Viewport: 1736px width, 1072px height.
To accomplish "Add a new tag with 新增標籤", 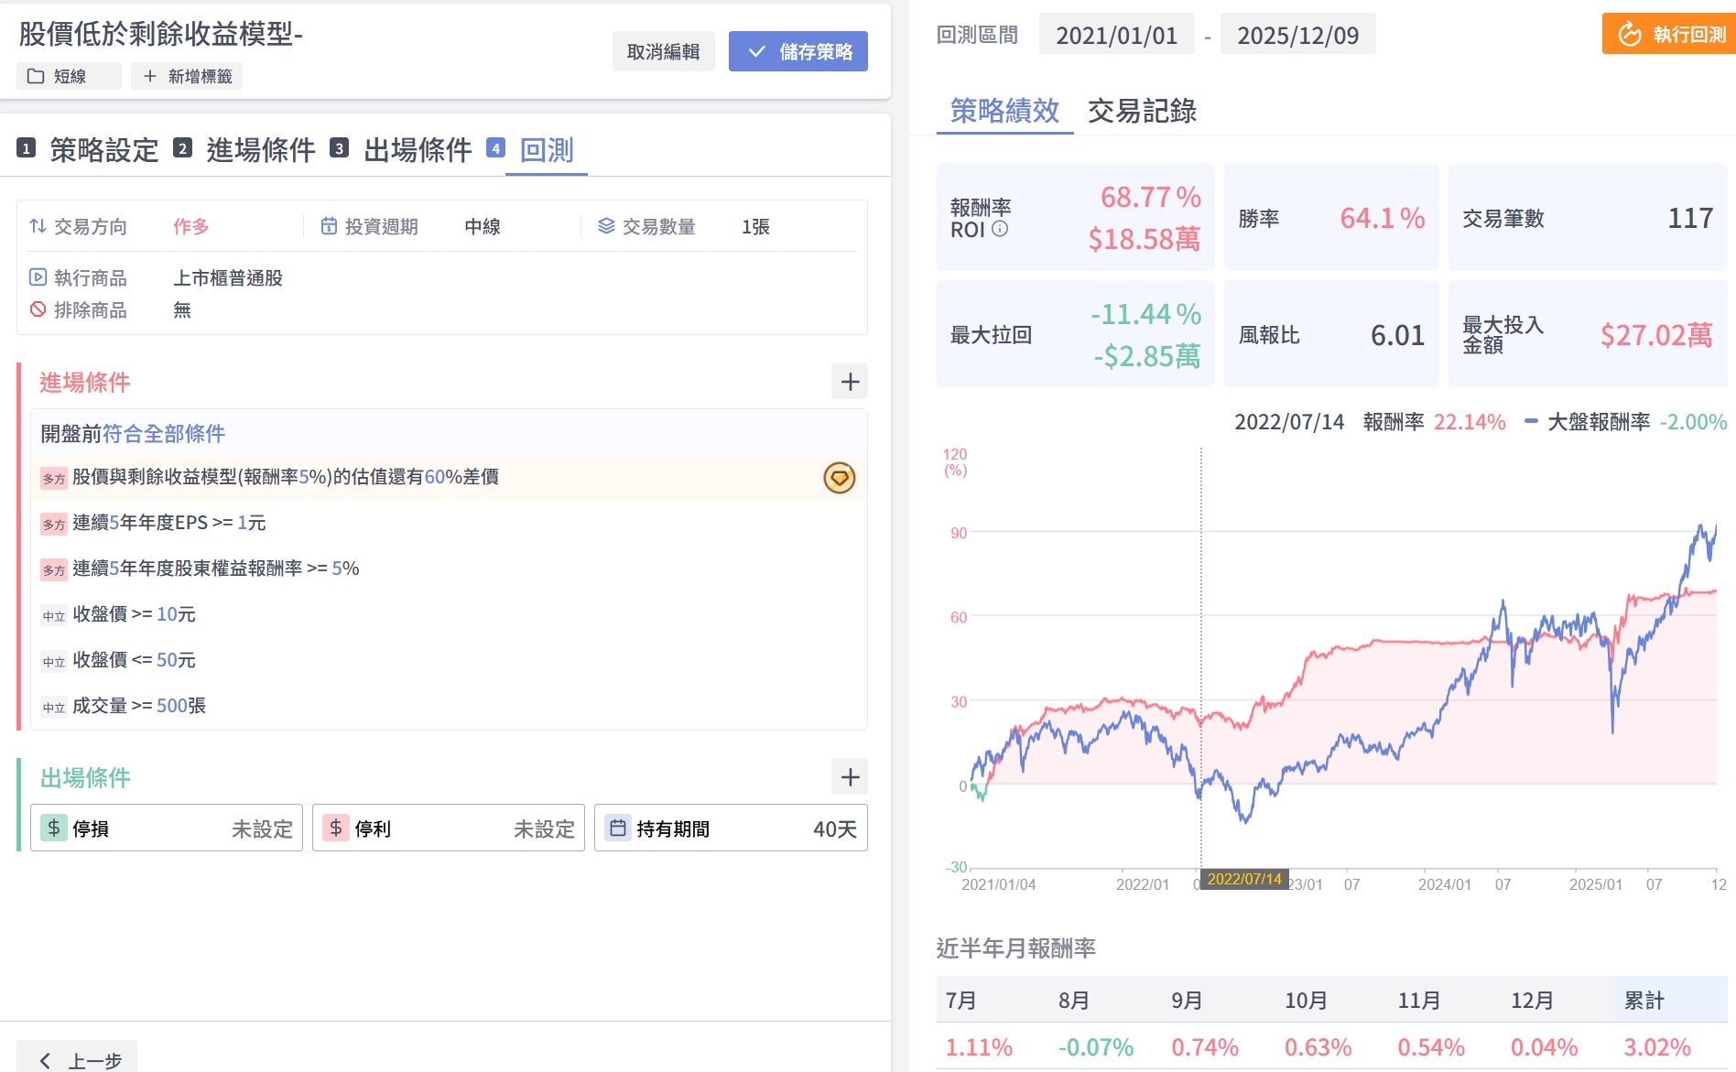I will (x=187, y=76).
